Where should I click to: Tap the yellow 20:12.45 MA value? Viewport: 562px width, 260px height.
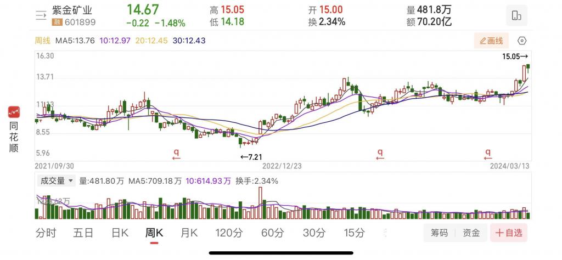click(x=151, y=41)
